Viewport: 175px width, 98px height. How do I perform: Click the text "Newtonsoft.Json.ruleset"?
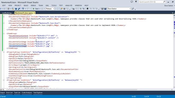click(39, 73)
